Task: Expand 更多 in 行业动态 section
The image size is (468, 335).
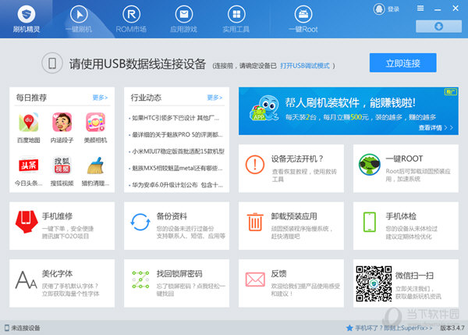Action: coord(214,98)
